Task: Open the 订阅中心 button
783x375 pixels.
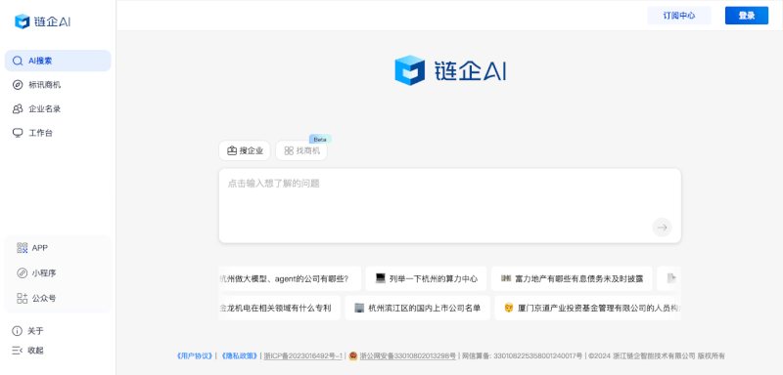Action: [x=679, y=16]
